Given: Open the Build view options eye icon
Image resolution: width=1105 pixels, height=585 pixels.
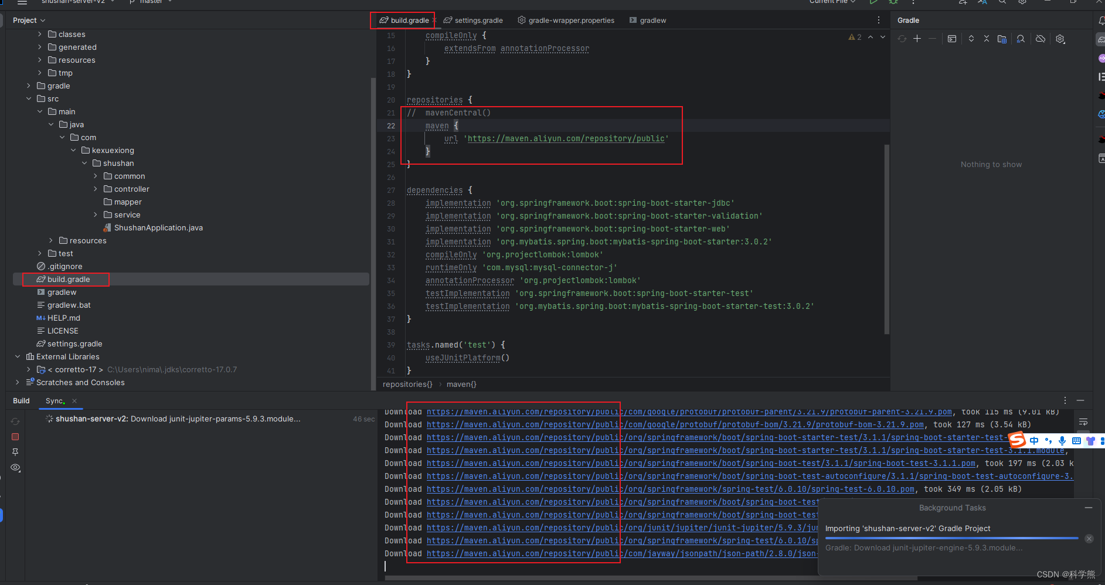Looking at the screenshot, I should pyautogui.click(x=16, y=467).
